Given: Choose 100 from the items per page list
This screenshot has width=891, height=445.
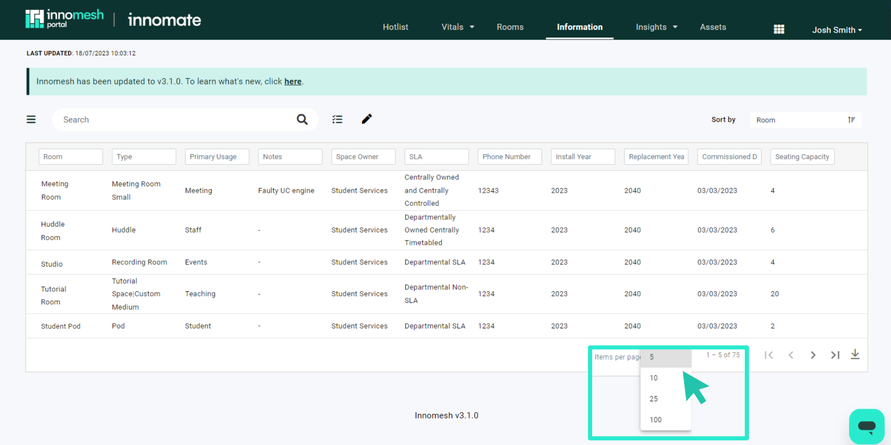Looking at the screenshot, I should click(x=655, y=419).
